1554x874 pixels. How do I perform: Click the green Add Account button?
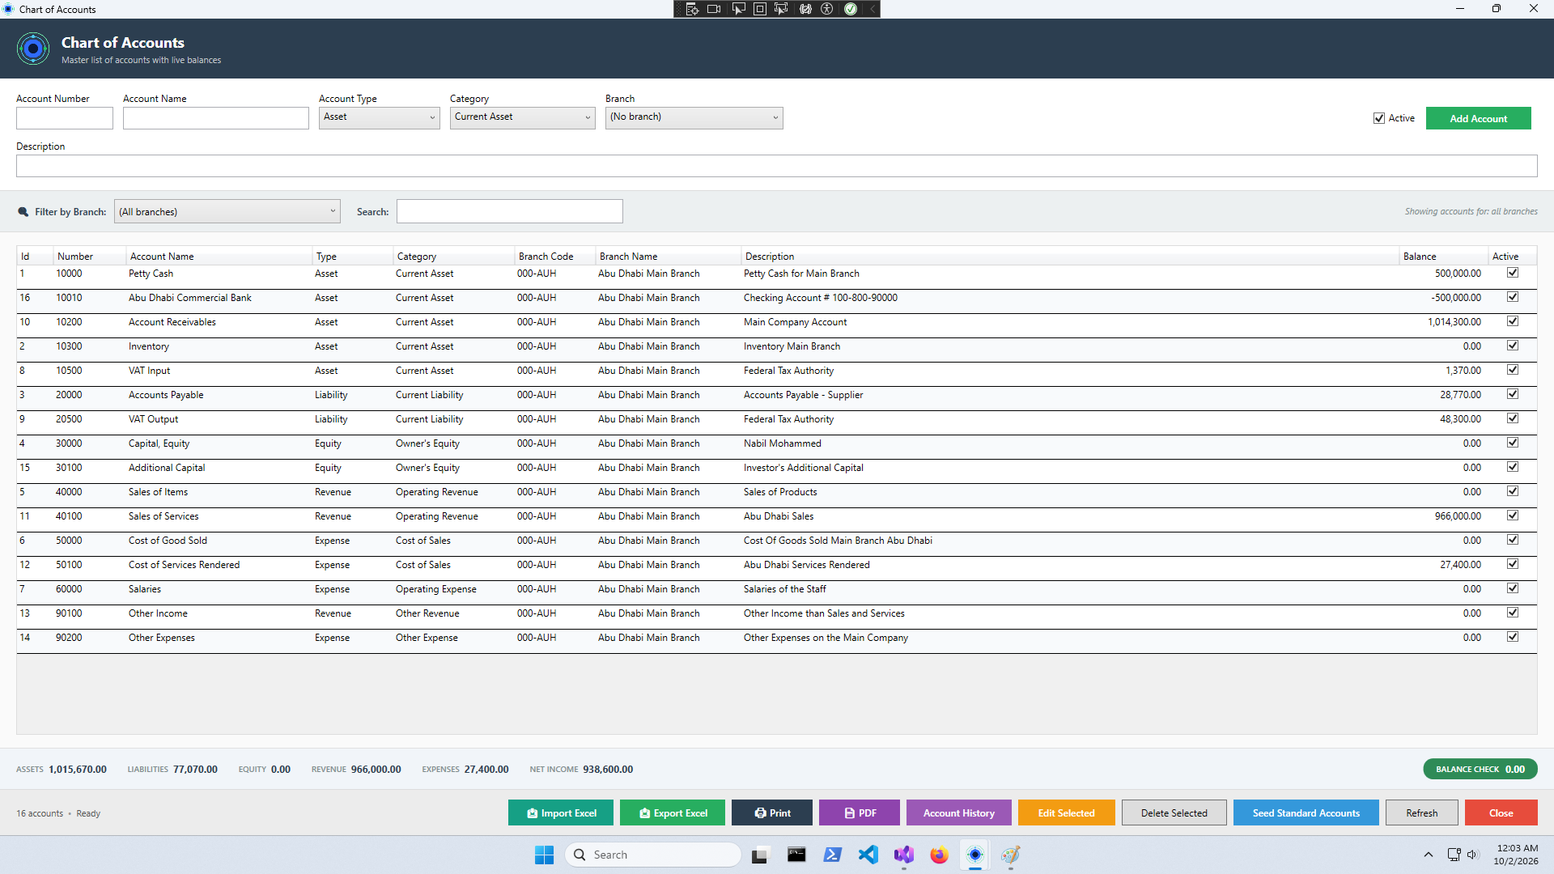tap(1478, 118)
